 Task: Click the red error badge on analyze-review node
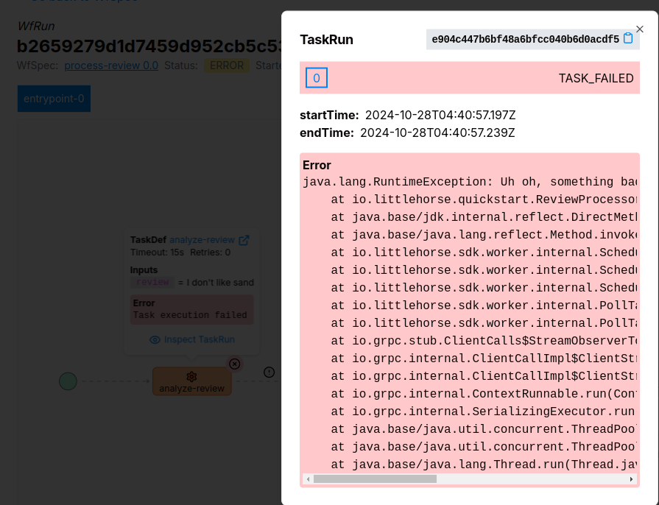[x=234, y=364]
